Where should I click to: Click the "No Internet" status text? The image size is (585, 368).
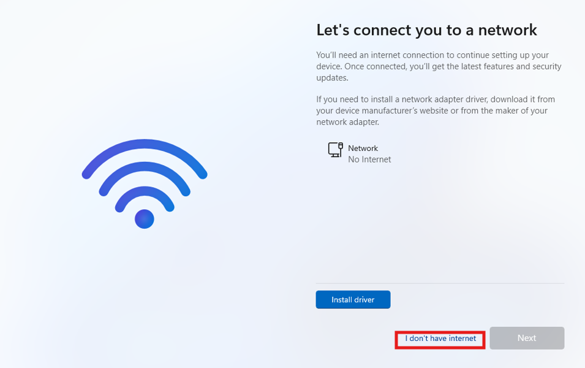click(369, 159)
